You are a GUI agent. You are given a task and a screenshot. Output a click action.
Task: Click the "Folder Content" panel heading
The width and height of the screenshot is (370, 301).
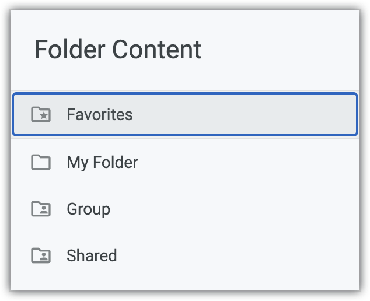coord(118,50)
